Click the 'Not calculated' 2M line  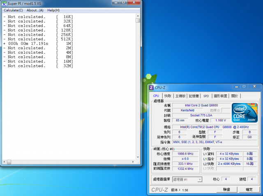click(x=38, y=48)
